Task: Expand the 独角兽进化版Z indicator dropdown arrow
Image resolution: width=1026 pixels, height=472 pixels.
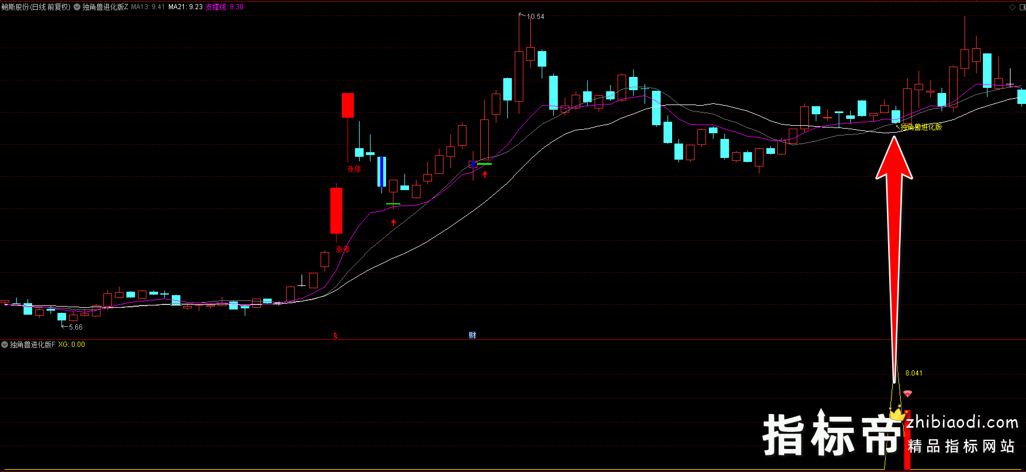Action: pos(77,7)
